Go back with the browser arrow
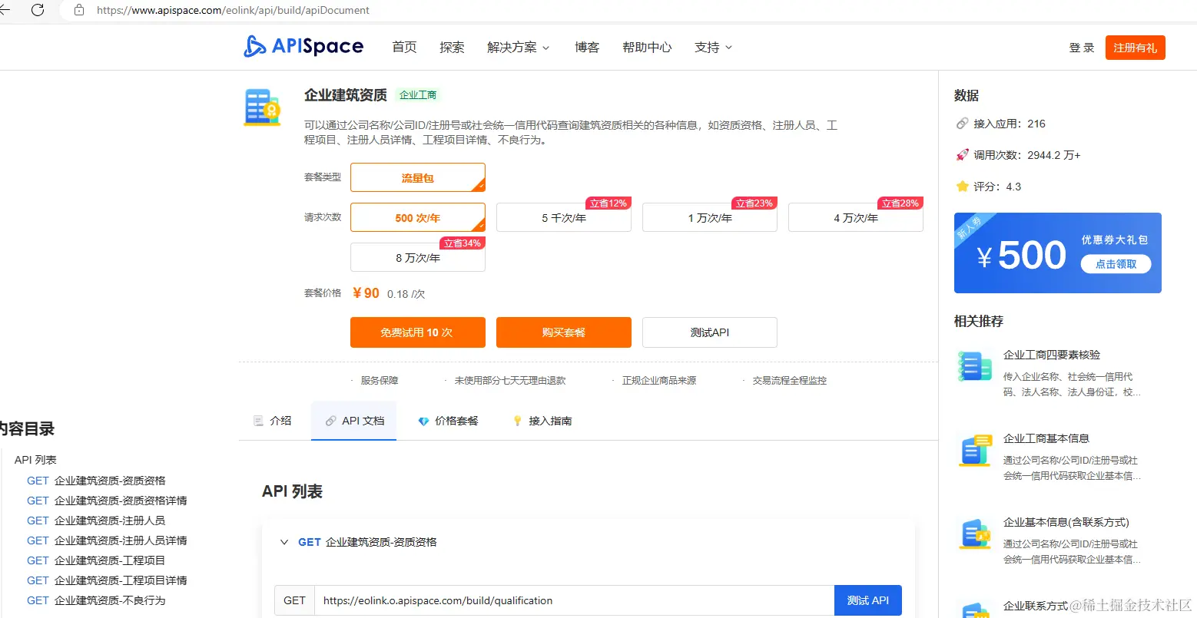 [5, 10]
